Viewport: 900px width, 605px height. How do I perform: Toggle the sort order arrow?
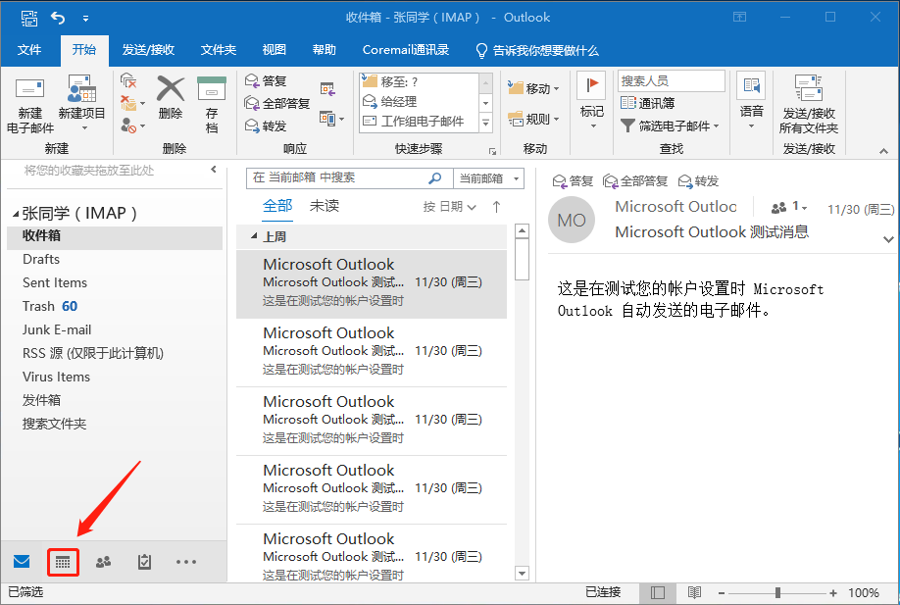click(496, 207)
